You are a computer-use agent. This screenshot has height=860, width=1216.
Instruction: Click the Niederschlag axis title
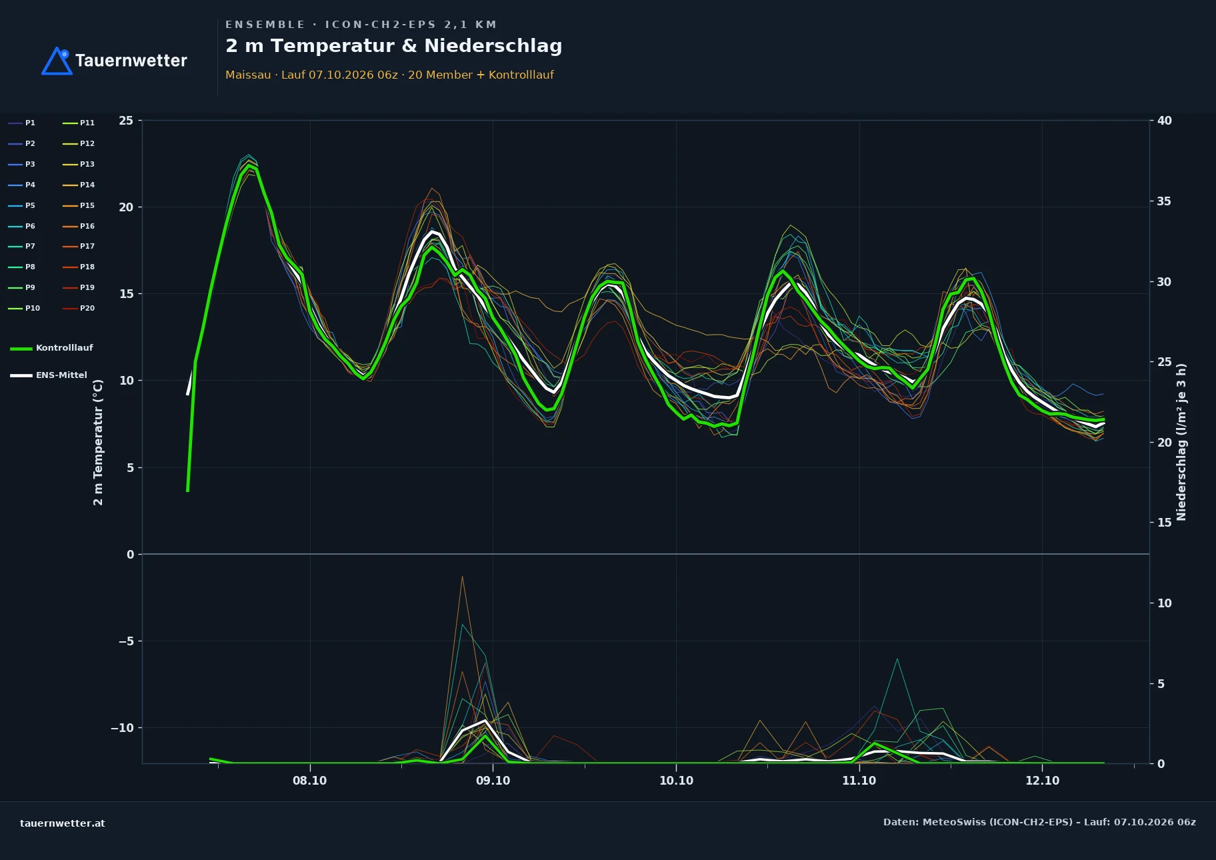pyautogui.click(x=1181, y=442)
